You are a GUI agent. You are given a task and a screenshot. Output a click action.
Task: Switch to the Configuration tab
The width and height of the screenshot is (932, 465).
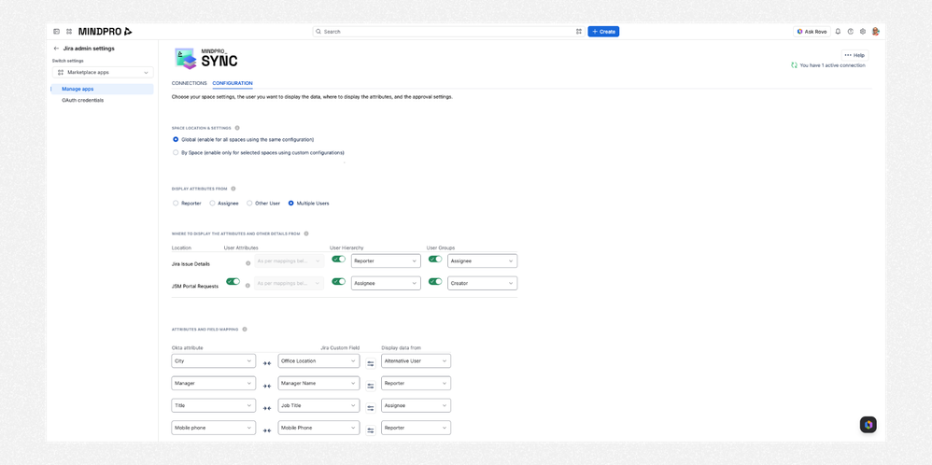click(233, 83)
